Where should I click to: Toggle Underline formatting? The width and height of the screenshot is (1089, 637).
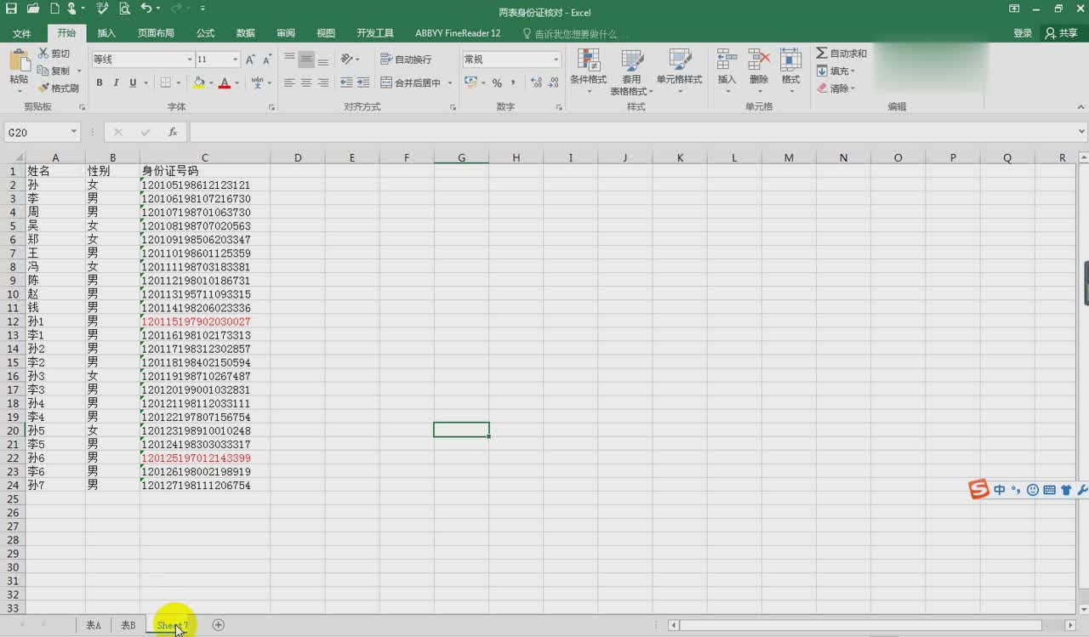[x=133, y=82]
